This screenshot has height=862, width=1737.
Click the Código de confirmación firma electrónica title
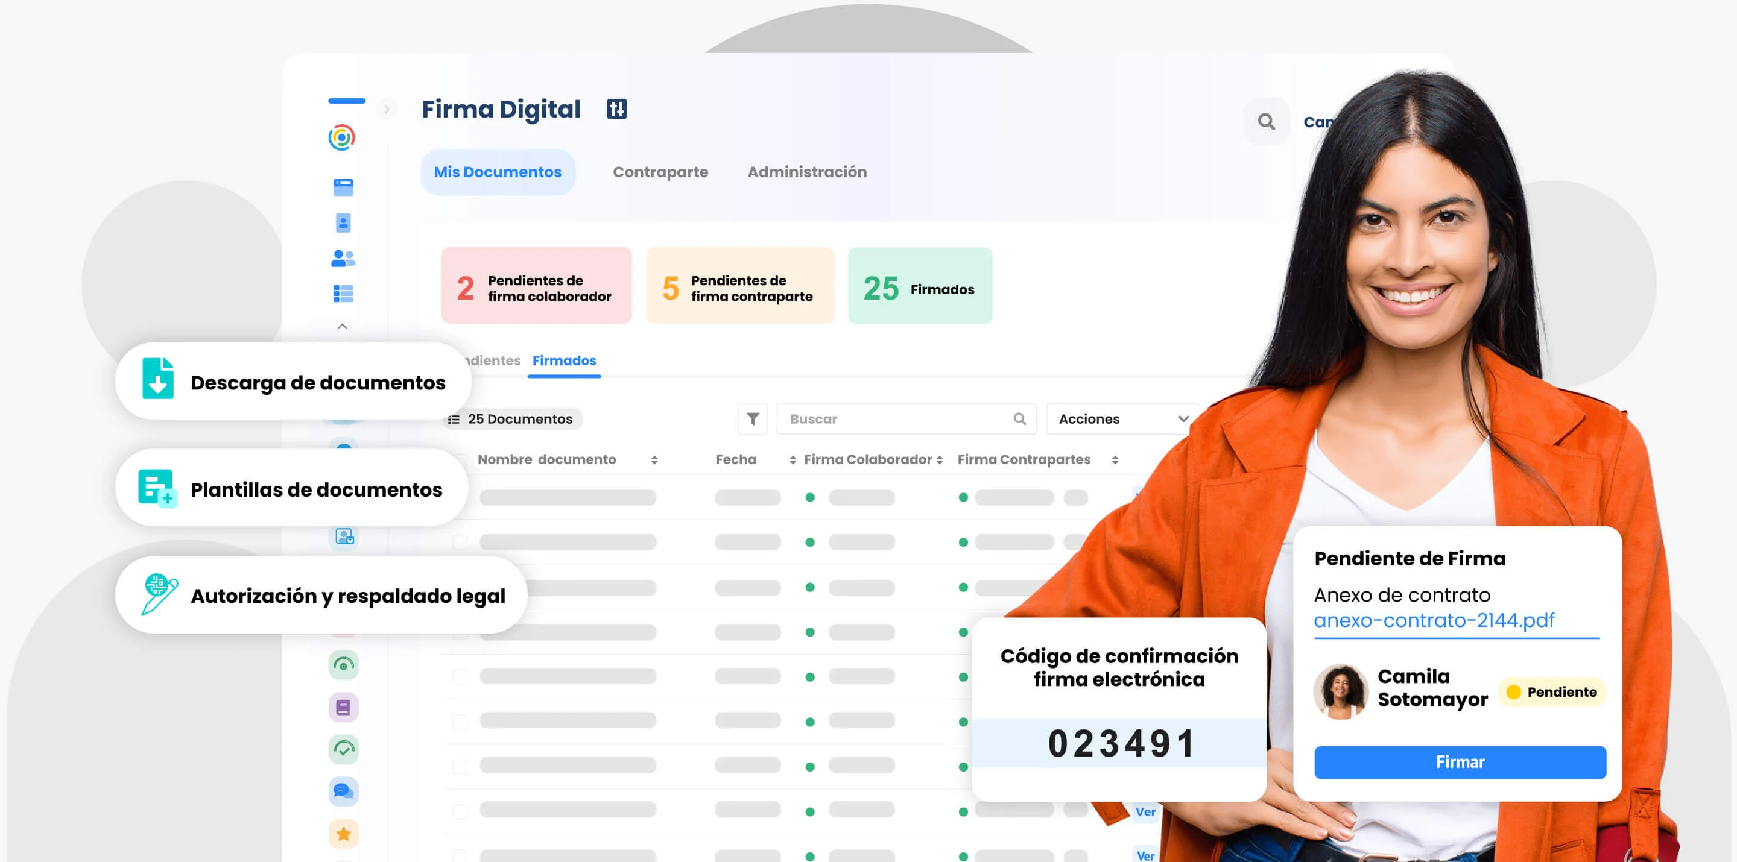tap(1119, 668)
